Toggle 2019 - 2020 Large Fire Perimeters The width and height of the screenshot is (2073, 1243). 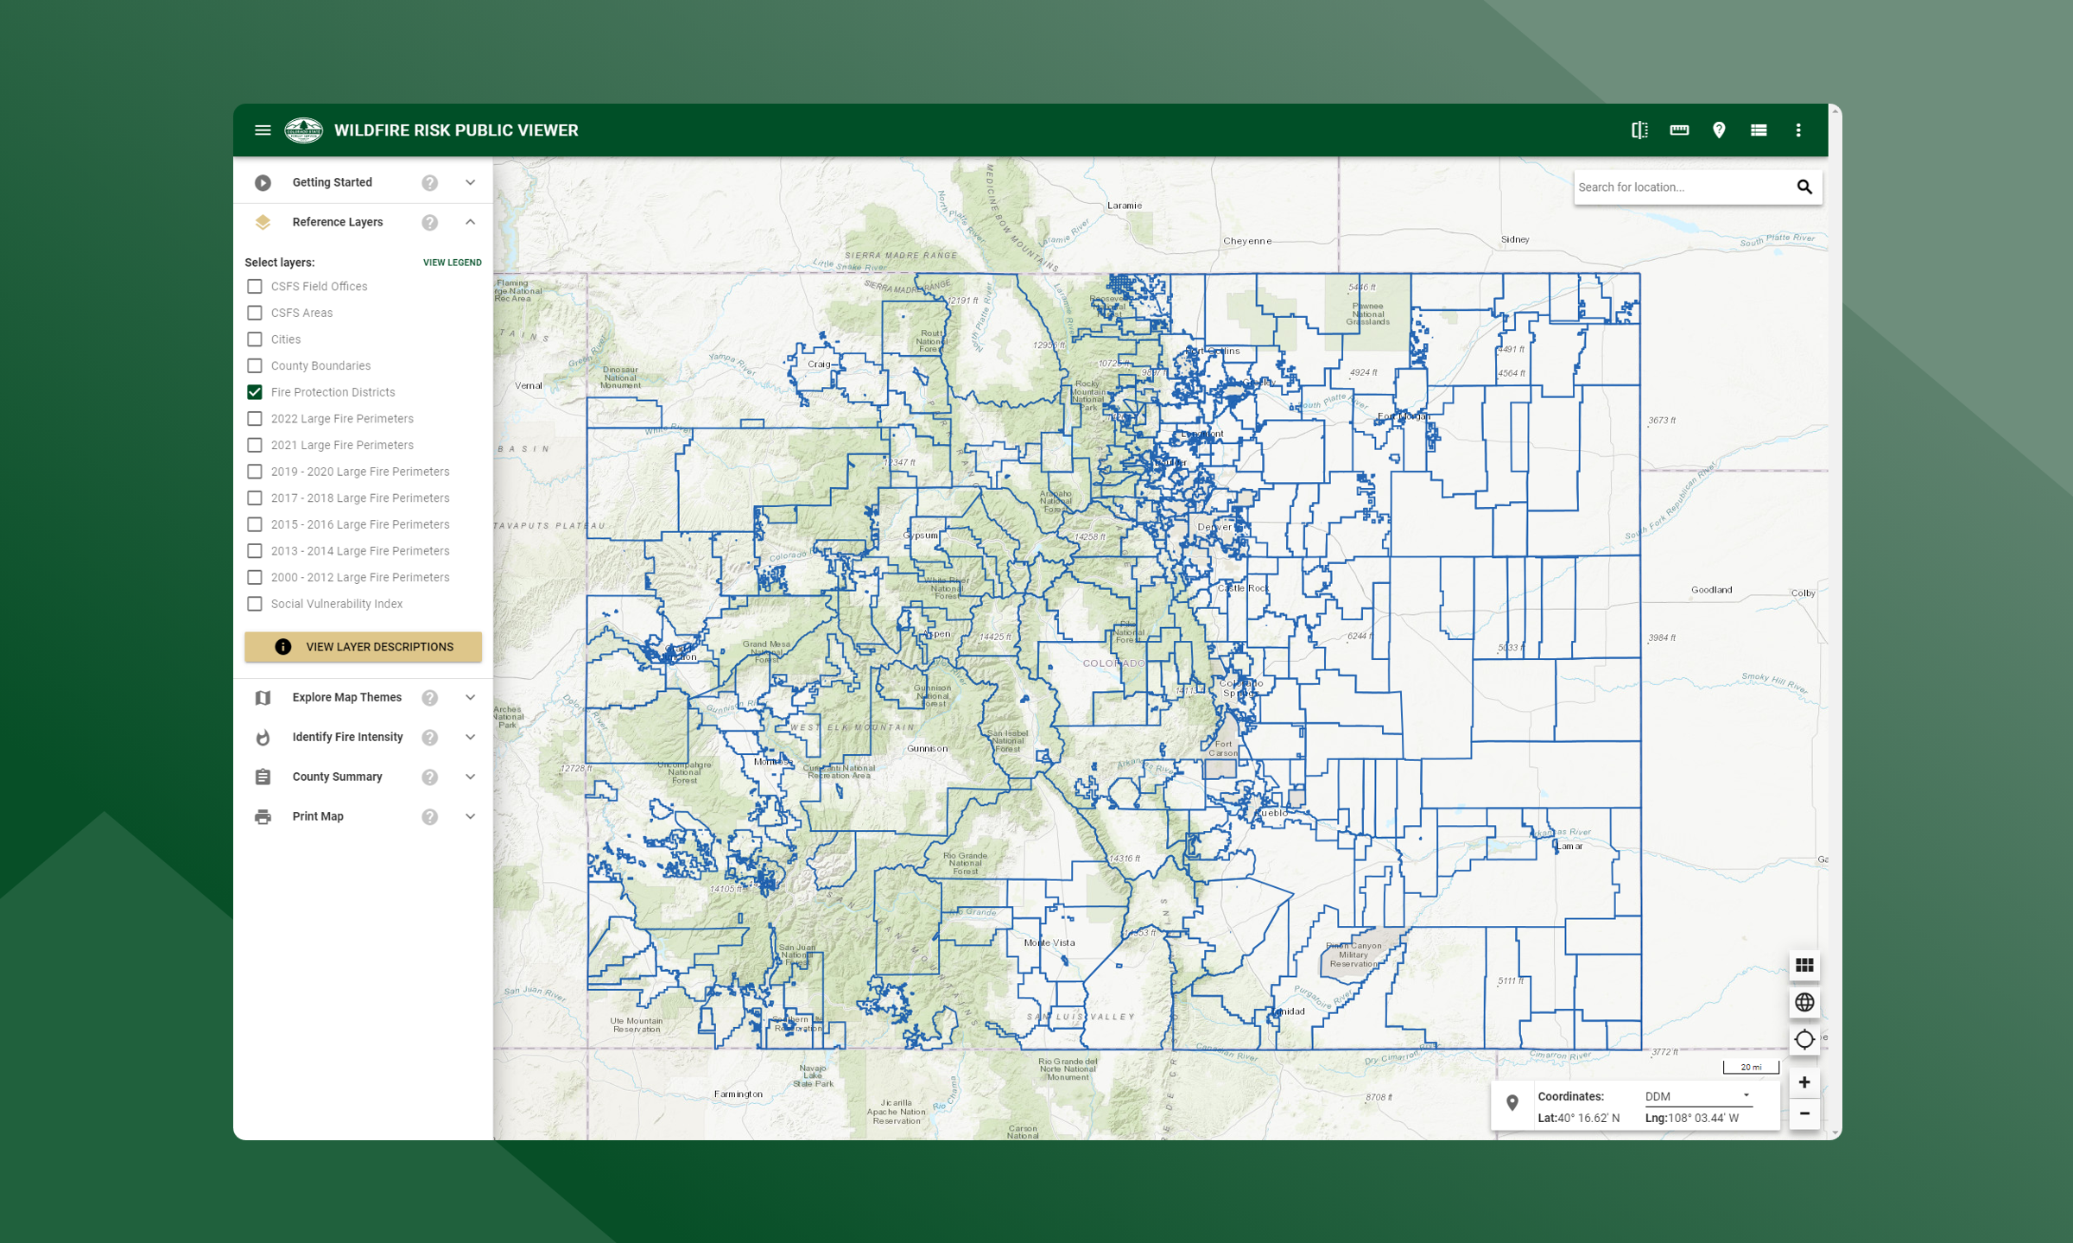pos(254,472)
